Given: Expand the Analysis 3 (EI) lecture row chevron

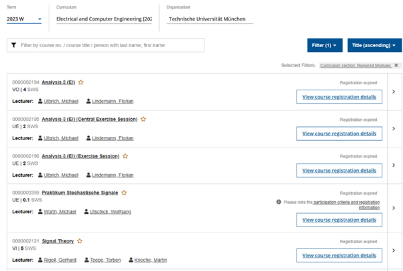Looking at the screenshot, I should click(x=394, y=92).
